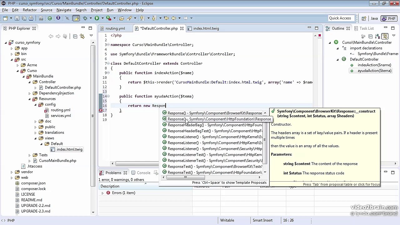Image resolution: width=400 pixels, height=225 pixels.
Task: Click grey circles icon in Outline toolbar
Action: click(x=363, y=36)
